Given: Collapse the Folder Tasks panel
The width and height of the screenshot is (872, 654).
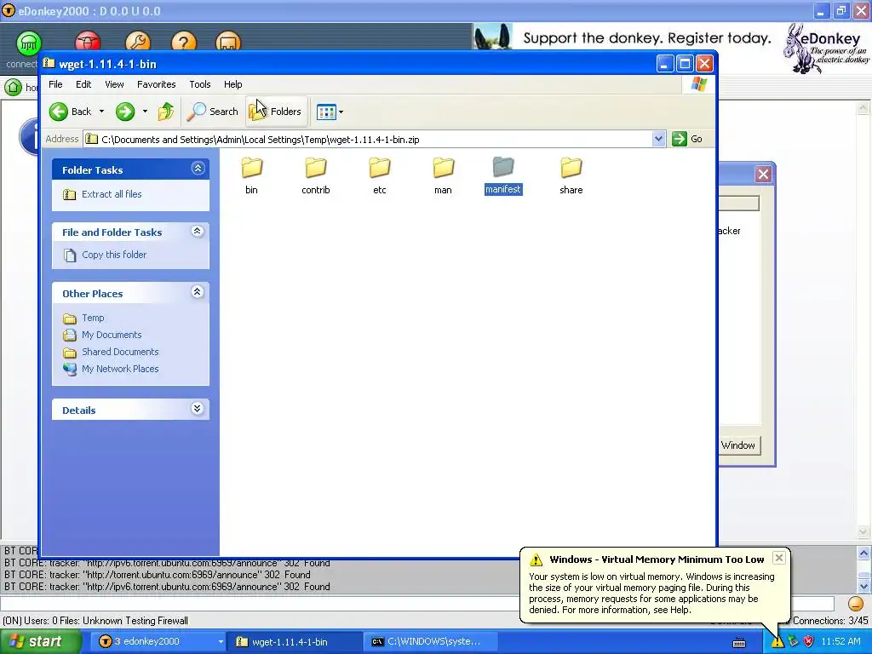Looking at the screenshot, I should coord(198,169).
